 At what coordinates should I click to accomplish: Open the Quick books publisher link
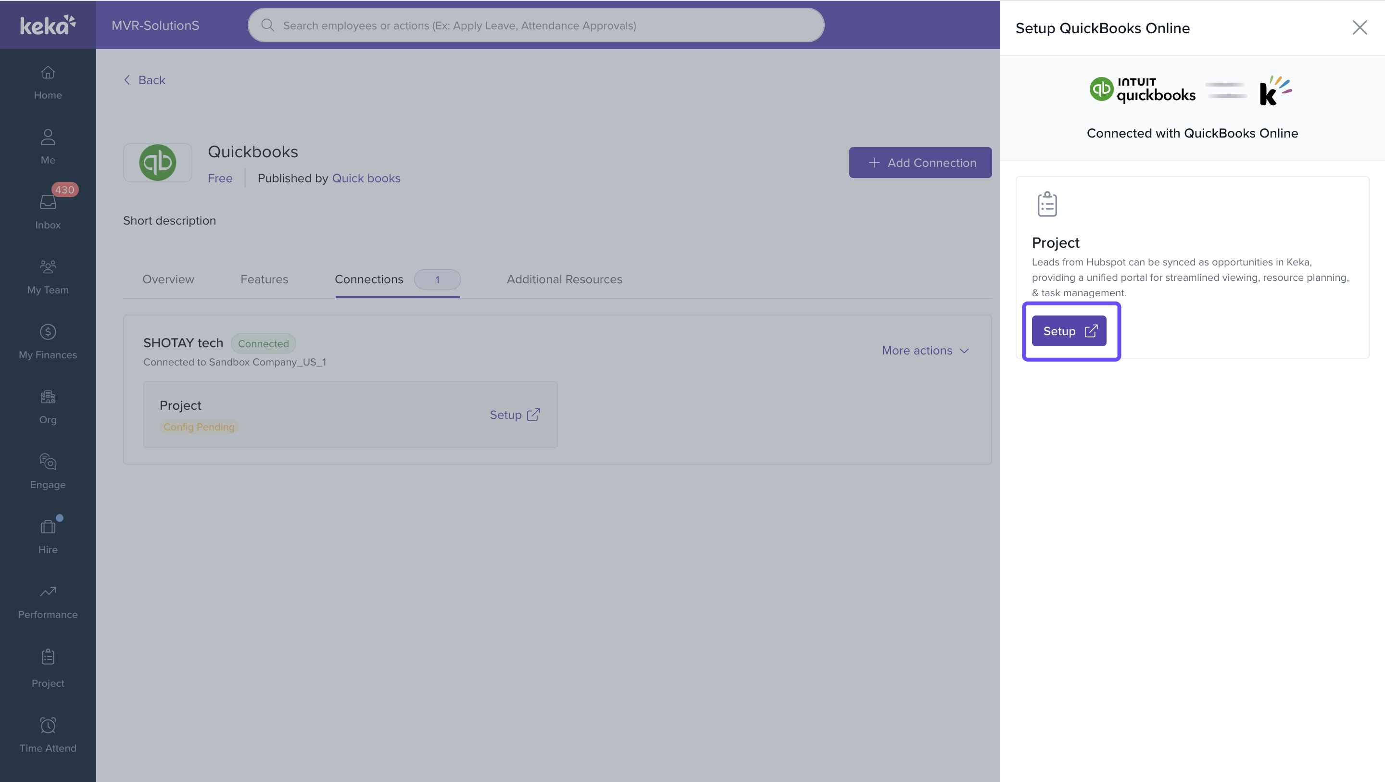[366, 178]
